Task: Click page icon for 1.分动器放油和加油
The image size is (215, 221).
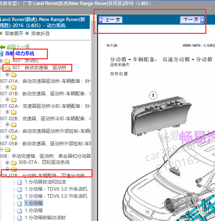Action: [19, 182]
